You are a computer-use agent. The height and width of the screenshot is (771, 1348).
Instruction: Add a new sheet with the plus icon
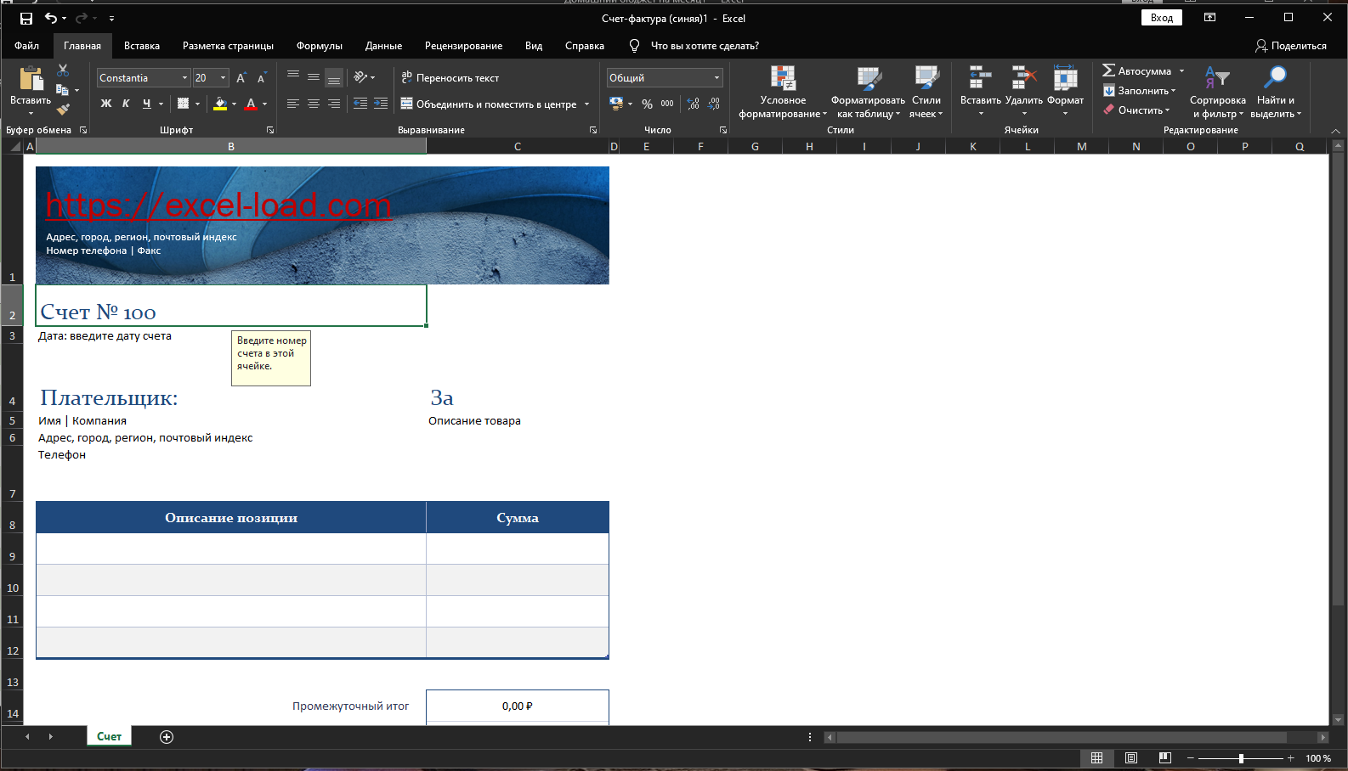(167, 737)
